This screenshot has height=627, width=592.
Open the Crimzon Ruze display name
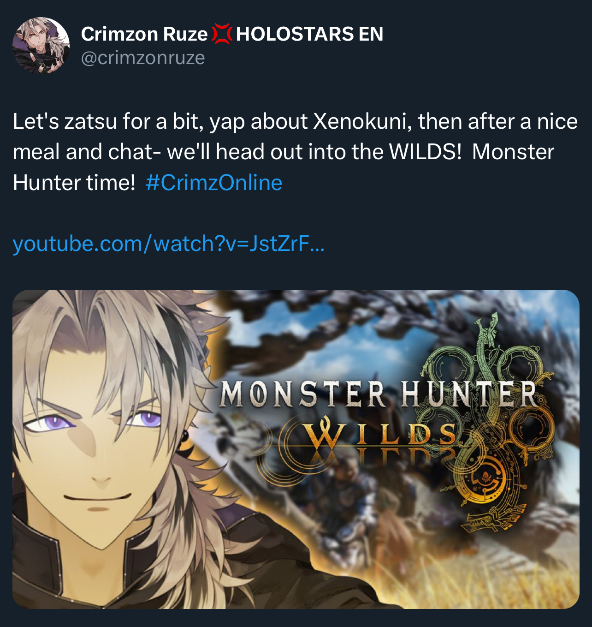(x=144, y=34)
